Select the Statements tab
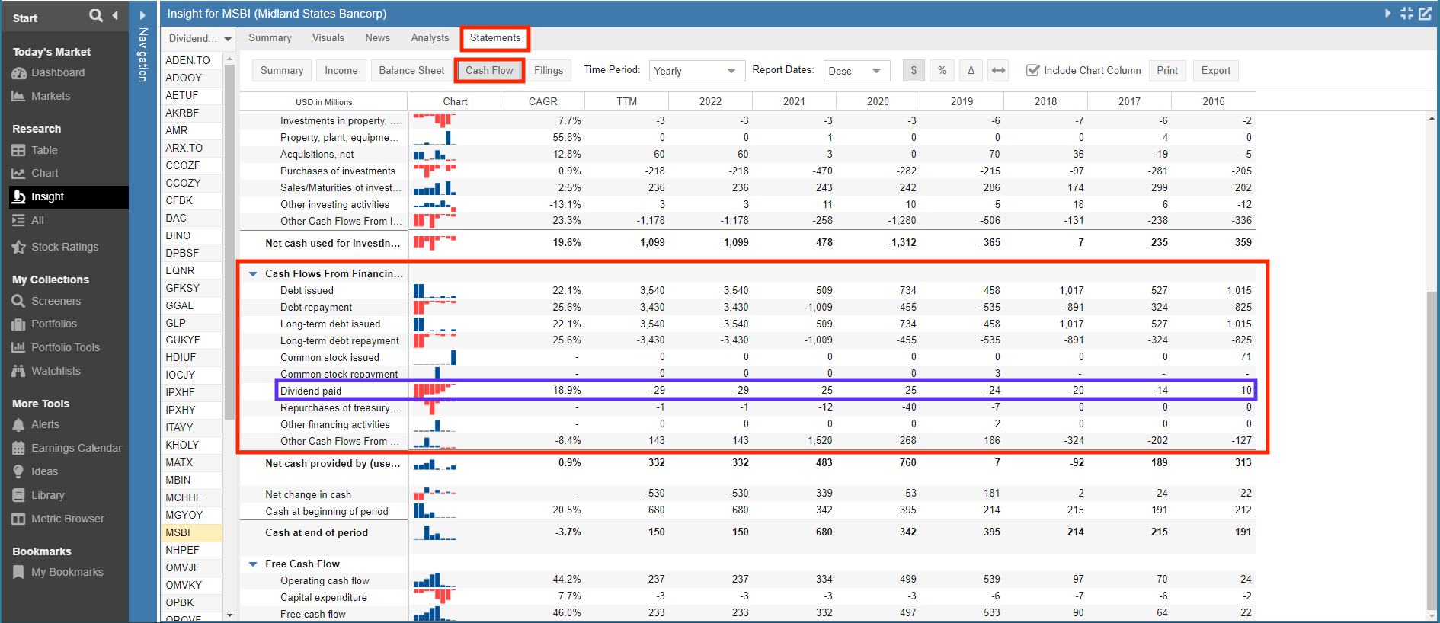The width and height of the screenshot is (1440, 623). tap(495, 37)
